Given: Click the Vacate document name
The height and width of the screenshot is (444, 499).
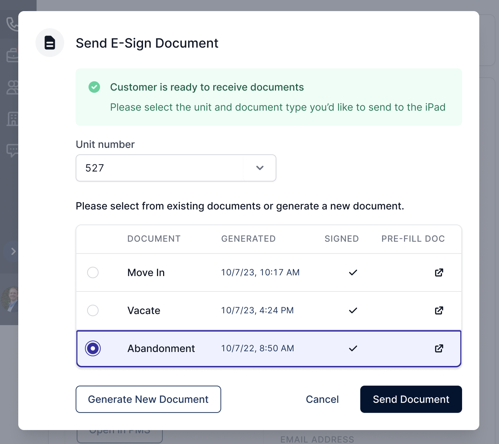Looking at the screenshot, I should point(144,310).
